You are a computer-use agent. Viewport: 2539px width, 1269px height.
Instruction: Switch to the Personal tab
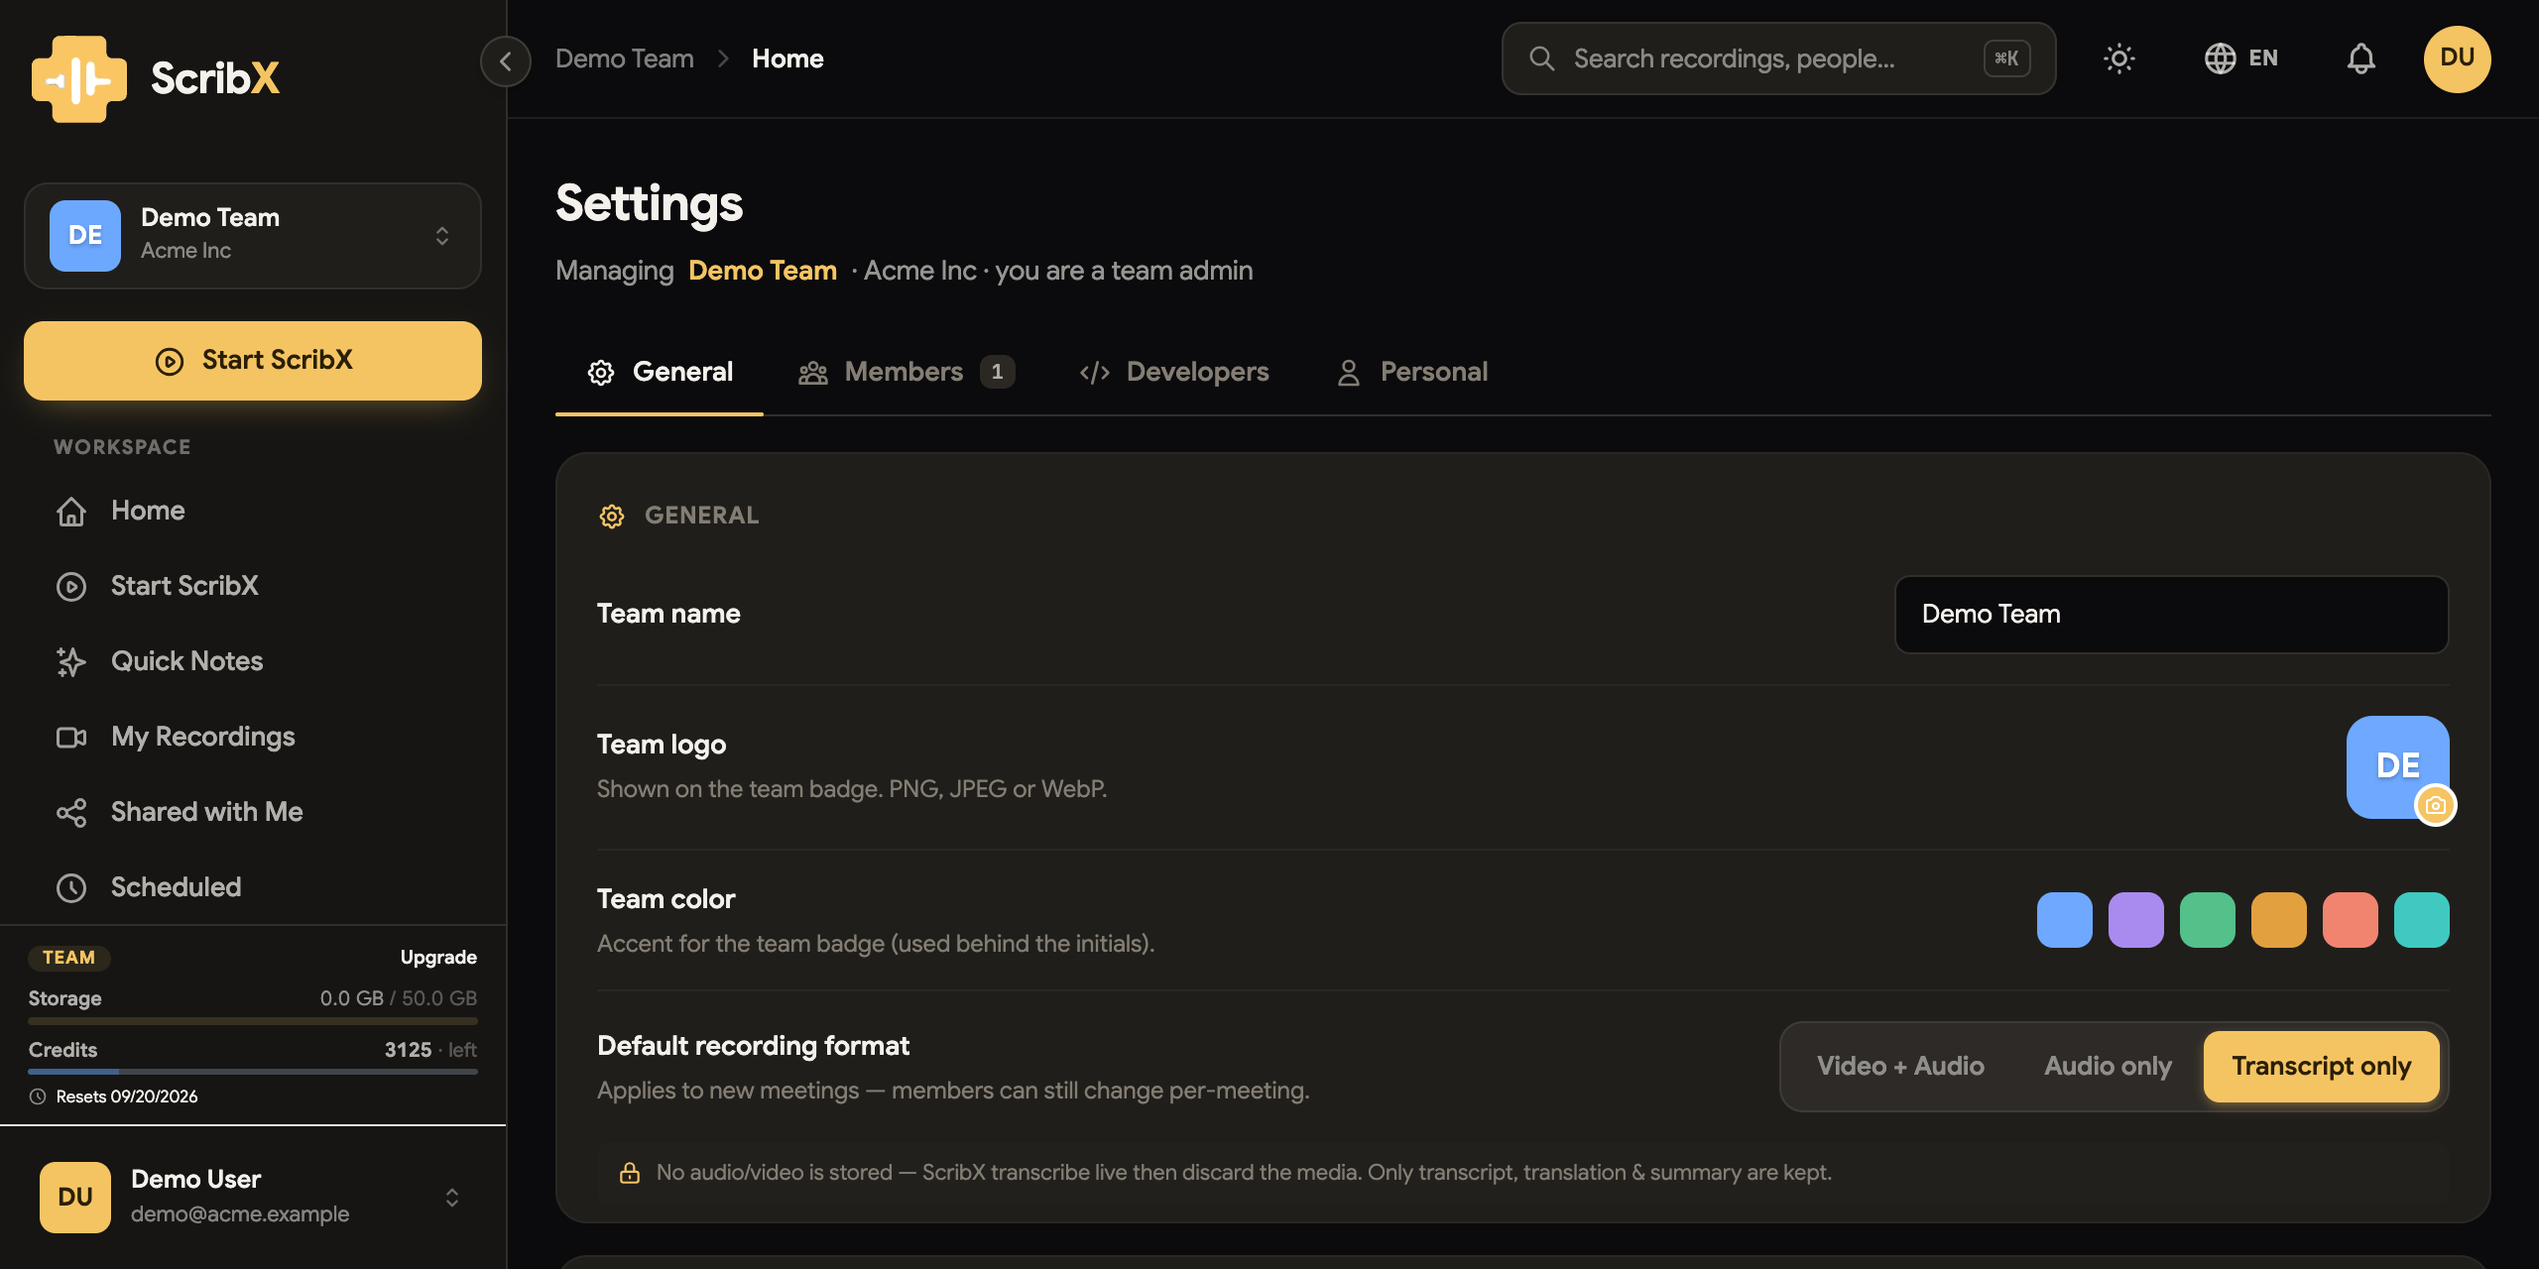[1412, 372]
